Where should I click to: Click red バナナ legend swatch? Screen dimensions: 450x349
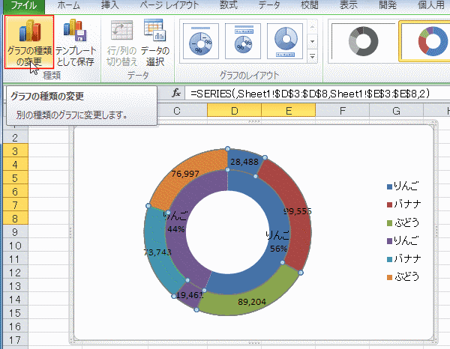click(389, 204)
